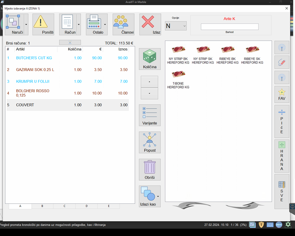Switch to tab D

pyautogui.click(x=87, y=206)
